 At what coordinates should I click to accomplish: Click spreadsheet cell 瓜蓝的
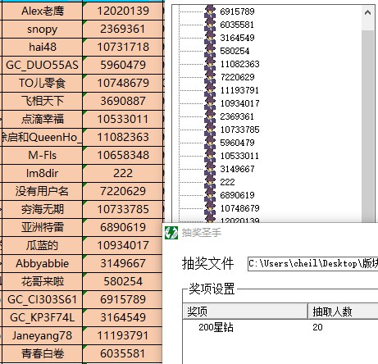(42, 245)
